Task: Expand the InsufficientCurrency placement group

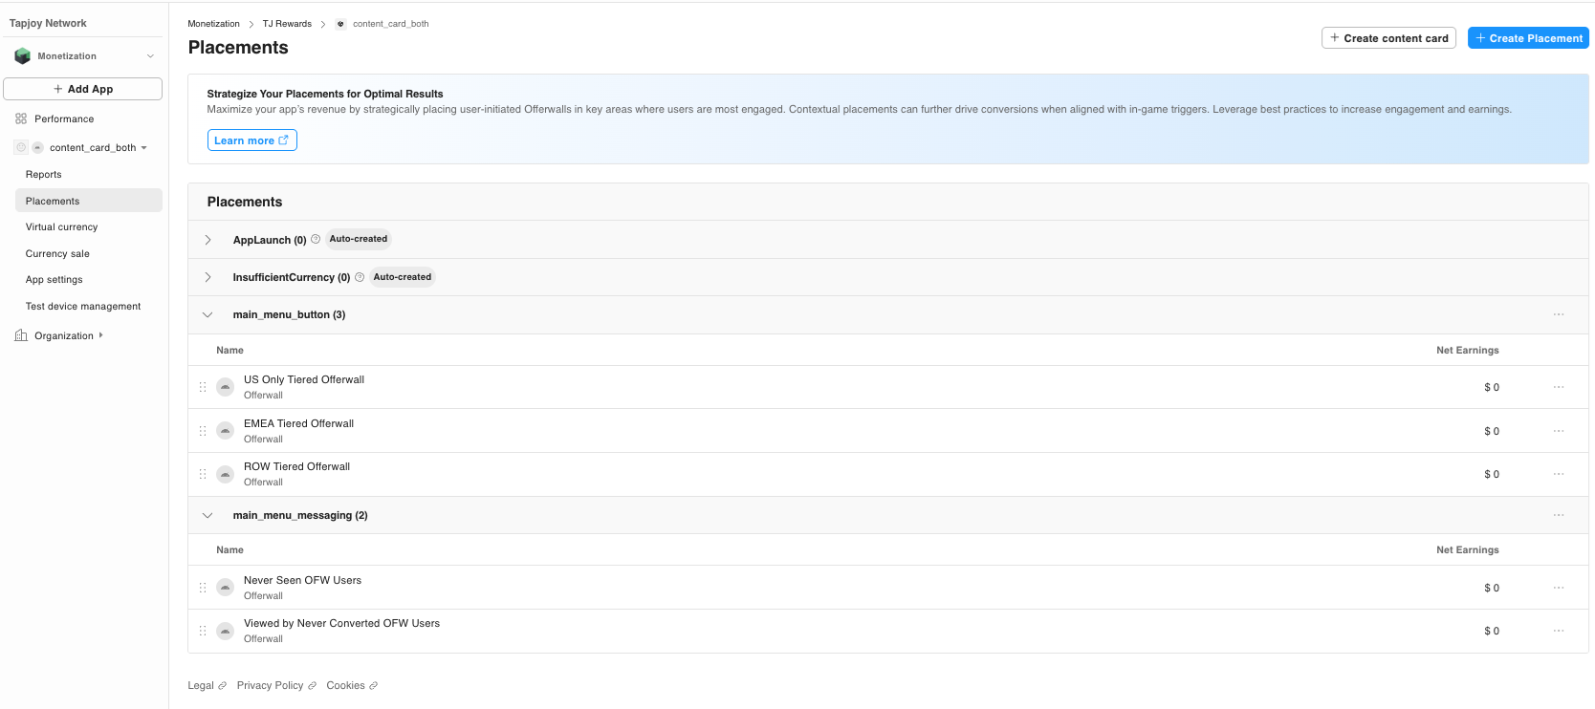Action: pos(208,277)
